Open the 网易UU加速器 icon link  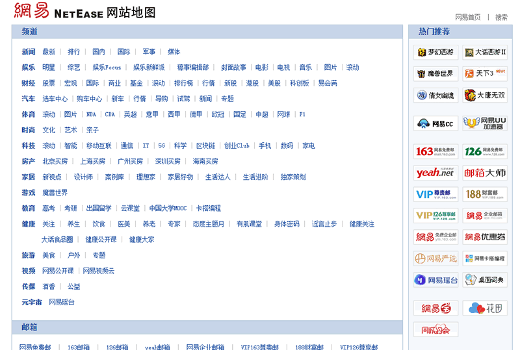[x=485, y=123]
